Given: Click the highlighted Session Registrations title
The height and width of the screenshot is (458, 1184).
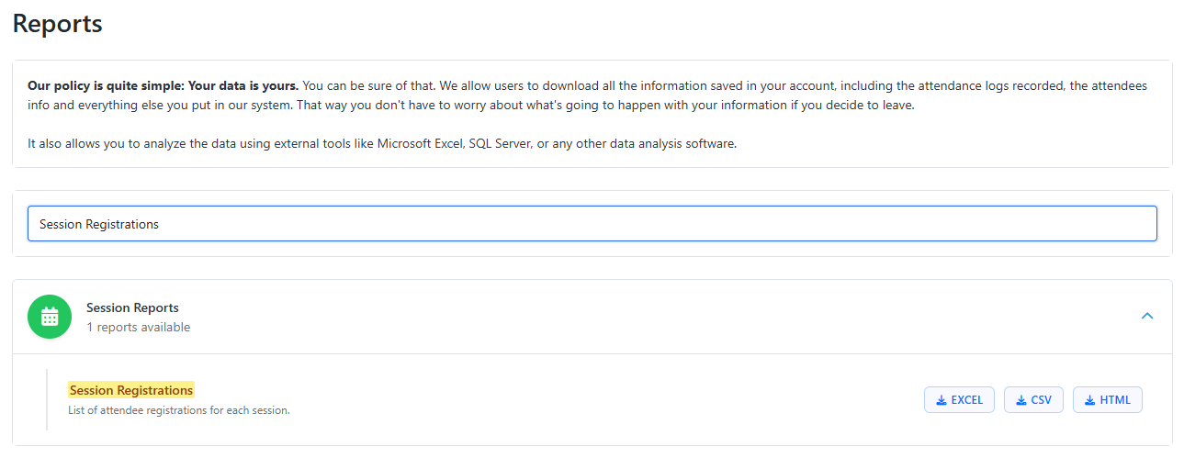Looking at the screenshot, I should (131, 390).
